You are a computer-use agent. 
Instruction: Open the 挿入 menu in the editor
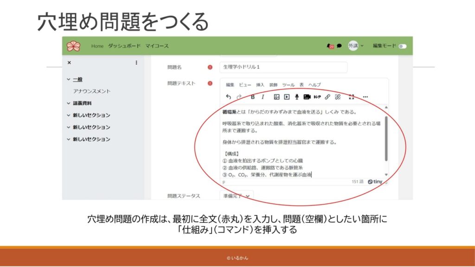click(260, 85)
